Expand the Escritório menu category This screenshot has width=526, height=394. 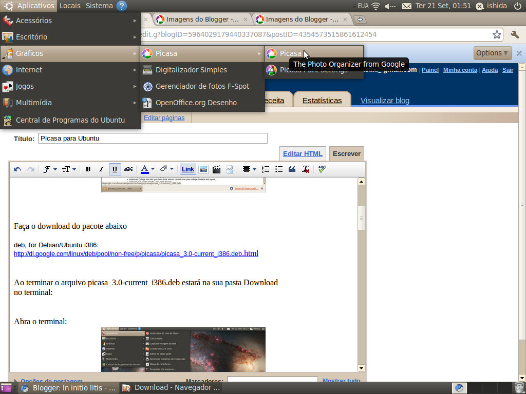70,37
